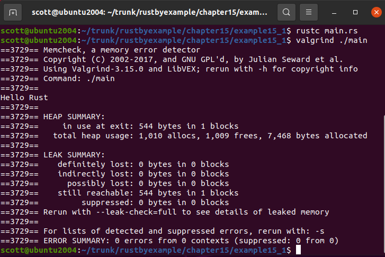The height and width of the screenshot is (257, 385).
Task: Minimize the terminal window
Action: point(334,12)
